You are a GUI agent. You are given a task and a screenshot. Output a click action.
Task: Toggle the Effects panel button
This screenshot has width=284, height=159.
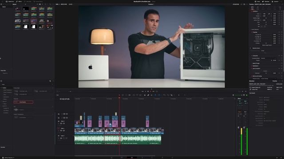click(19, 1)
